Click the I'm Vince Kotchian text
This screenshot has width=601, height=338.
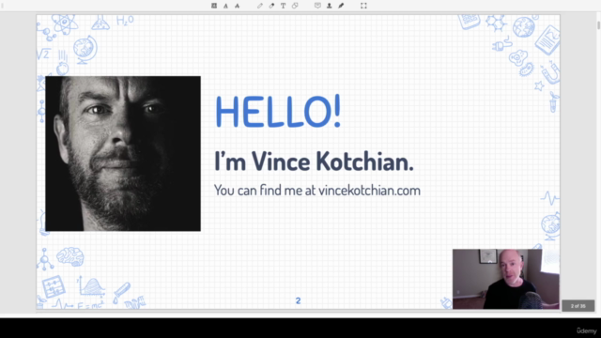coord(314,161)
